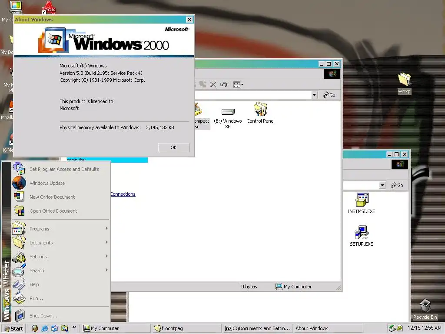Switch to 7-Zip Documents and Settings taskbar button
The image size is (445, 334).
[x=258, y=328]
